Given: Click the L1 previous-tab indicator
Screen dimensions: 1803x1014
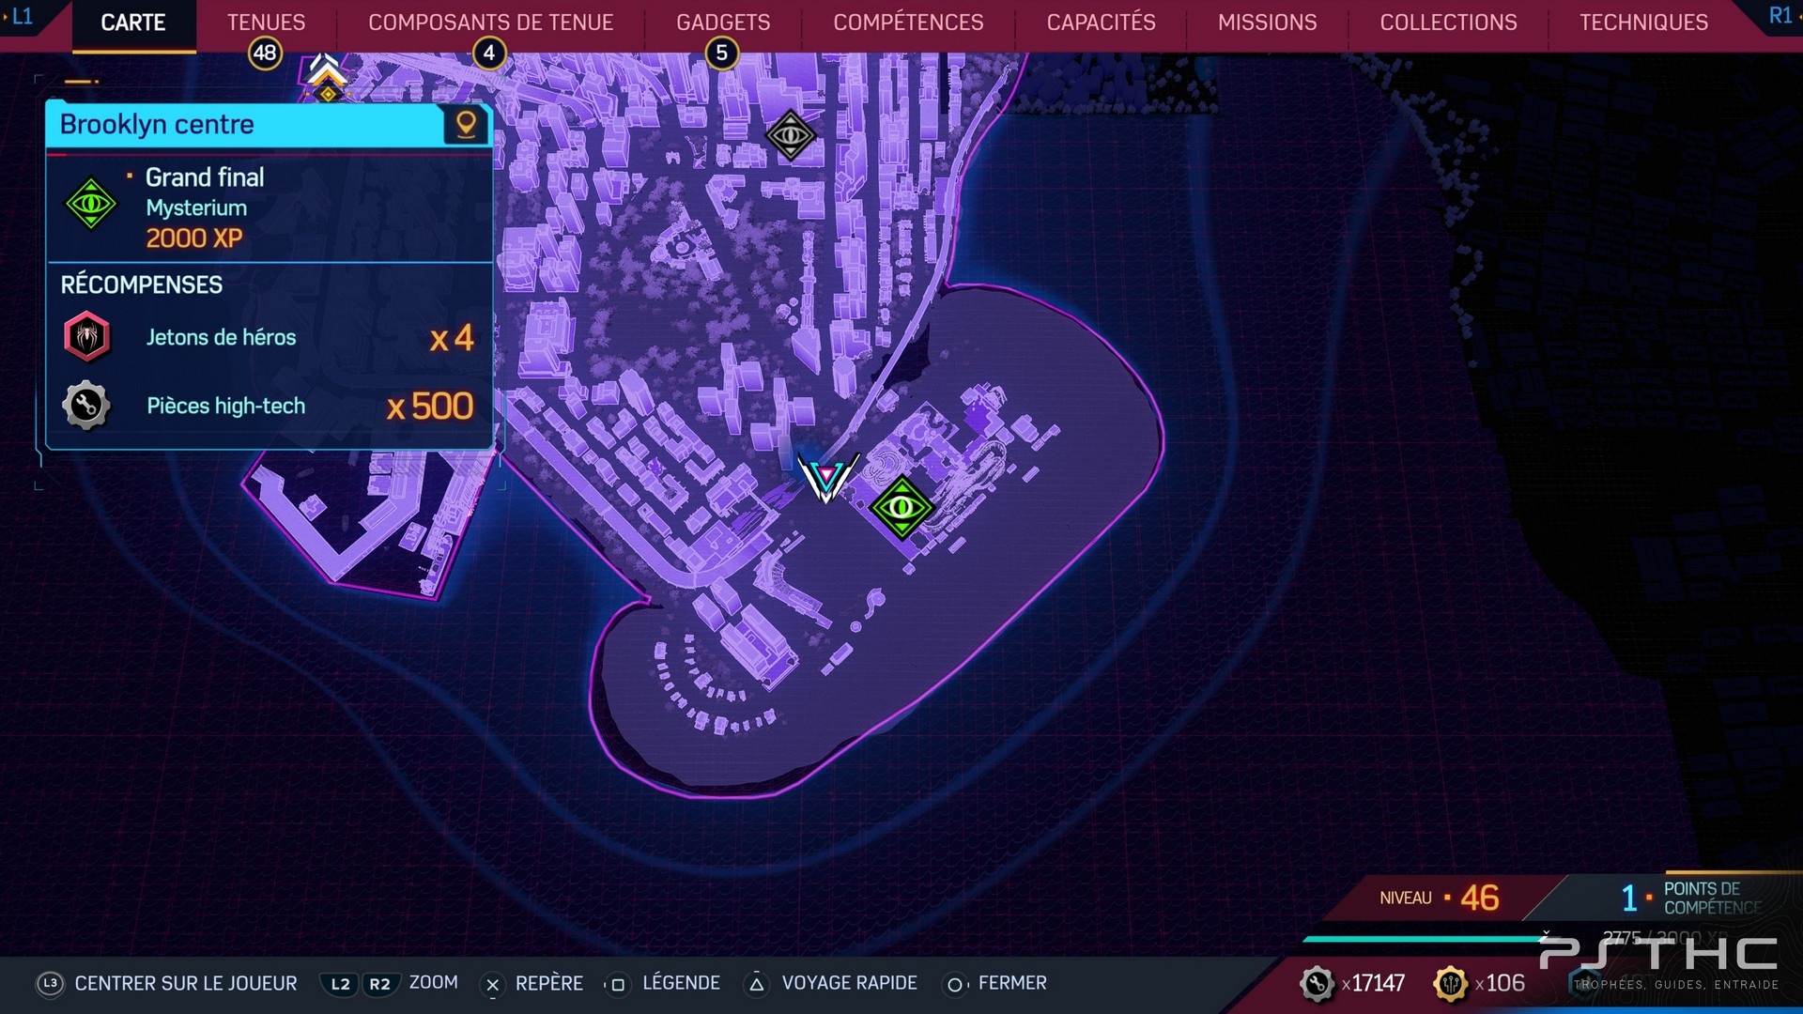Looking at the screenshot, I should click(21, 16).
